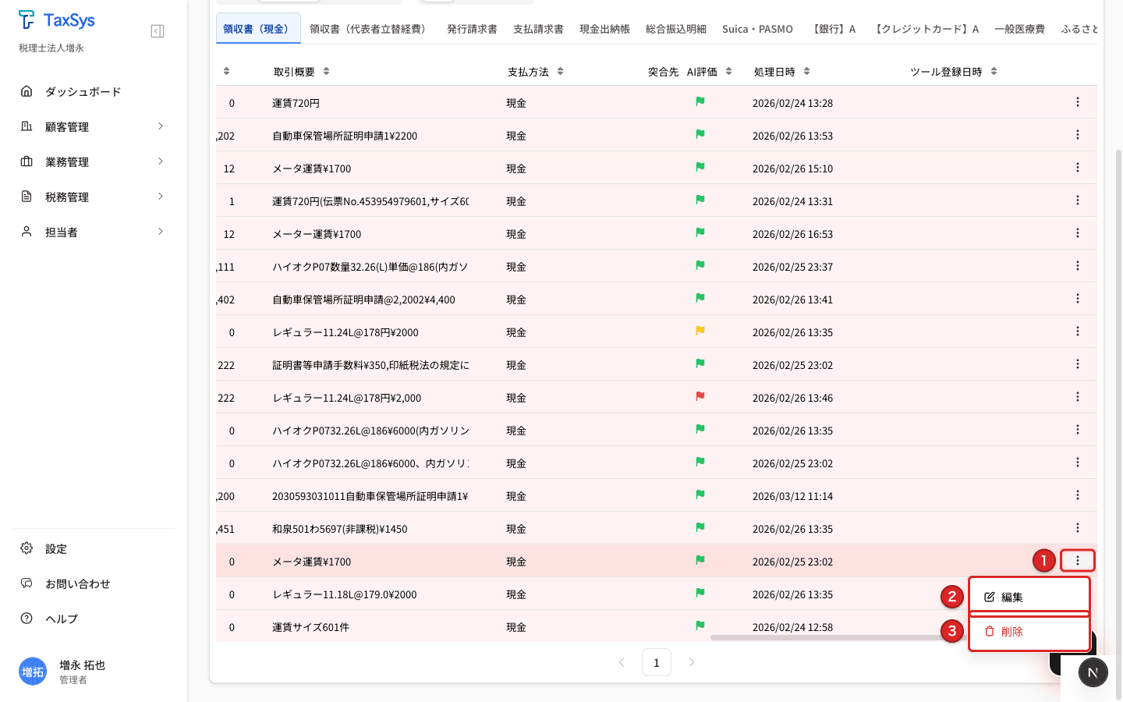Sort by 支払方法 column
Image resolution: width=1123 pixels, height=702 pixels.
click(560, 72)
